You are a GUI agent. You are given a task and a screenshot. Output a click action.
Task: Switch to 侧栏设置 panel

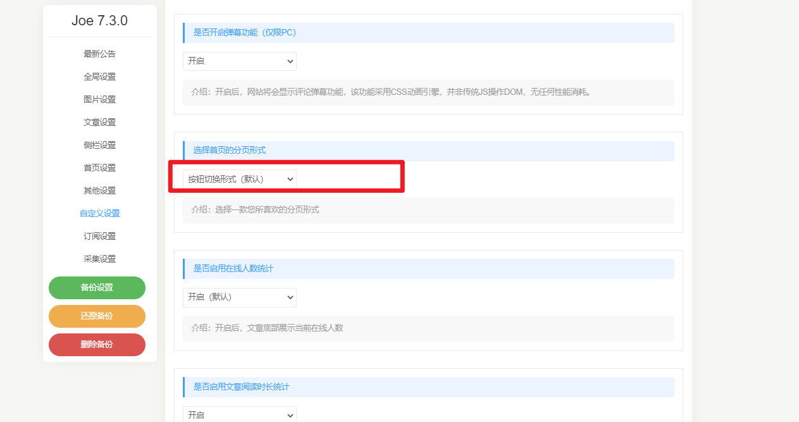pyautogui.click(x=99, y=145)
